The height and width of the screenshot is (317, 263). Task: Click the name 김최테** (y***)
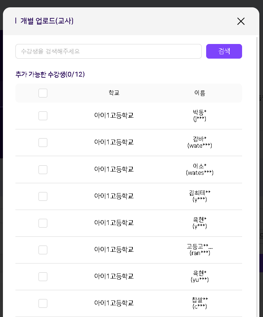[x=200, y=196]
